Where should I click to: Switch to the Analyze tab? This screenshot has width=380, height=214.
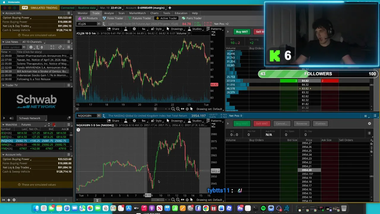[109, 13]
